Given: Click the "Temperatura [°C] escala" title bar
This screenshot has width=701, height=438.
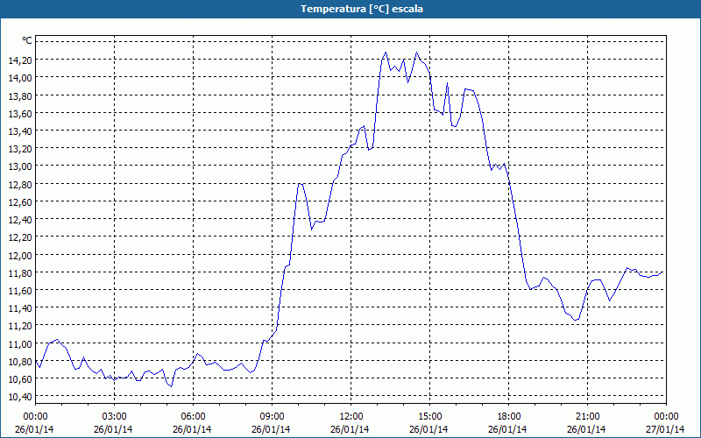Looking at the screenshot, I should point(350,9).
